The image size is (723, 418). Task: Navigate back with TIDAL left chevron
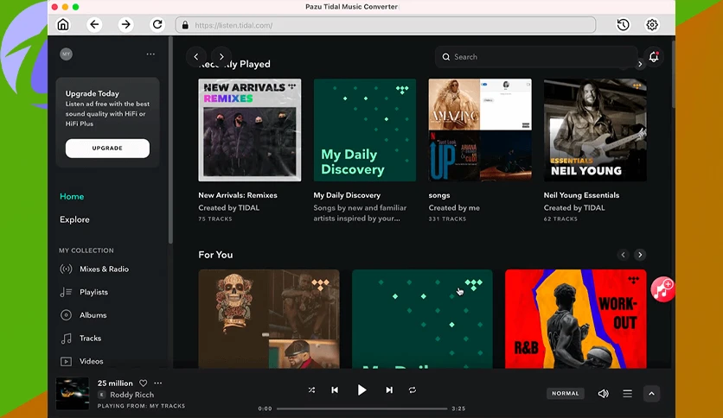pos(196,57)
